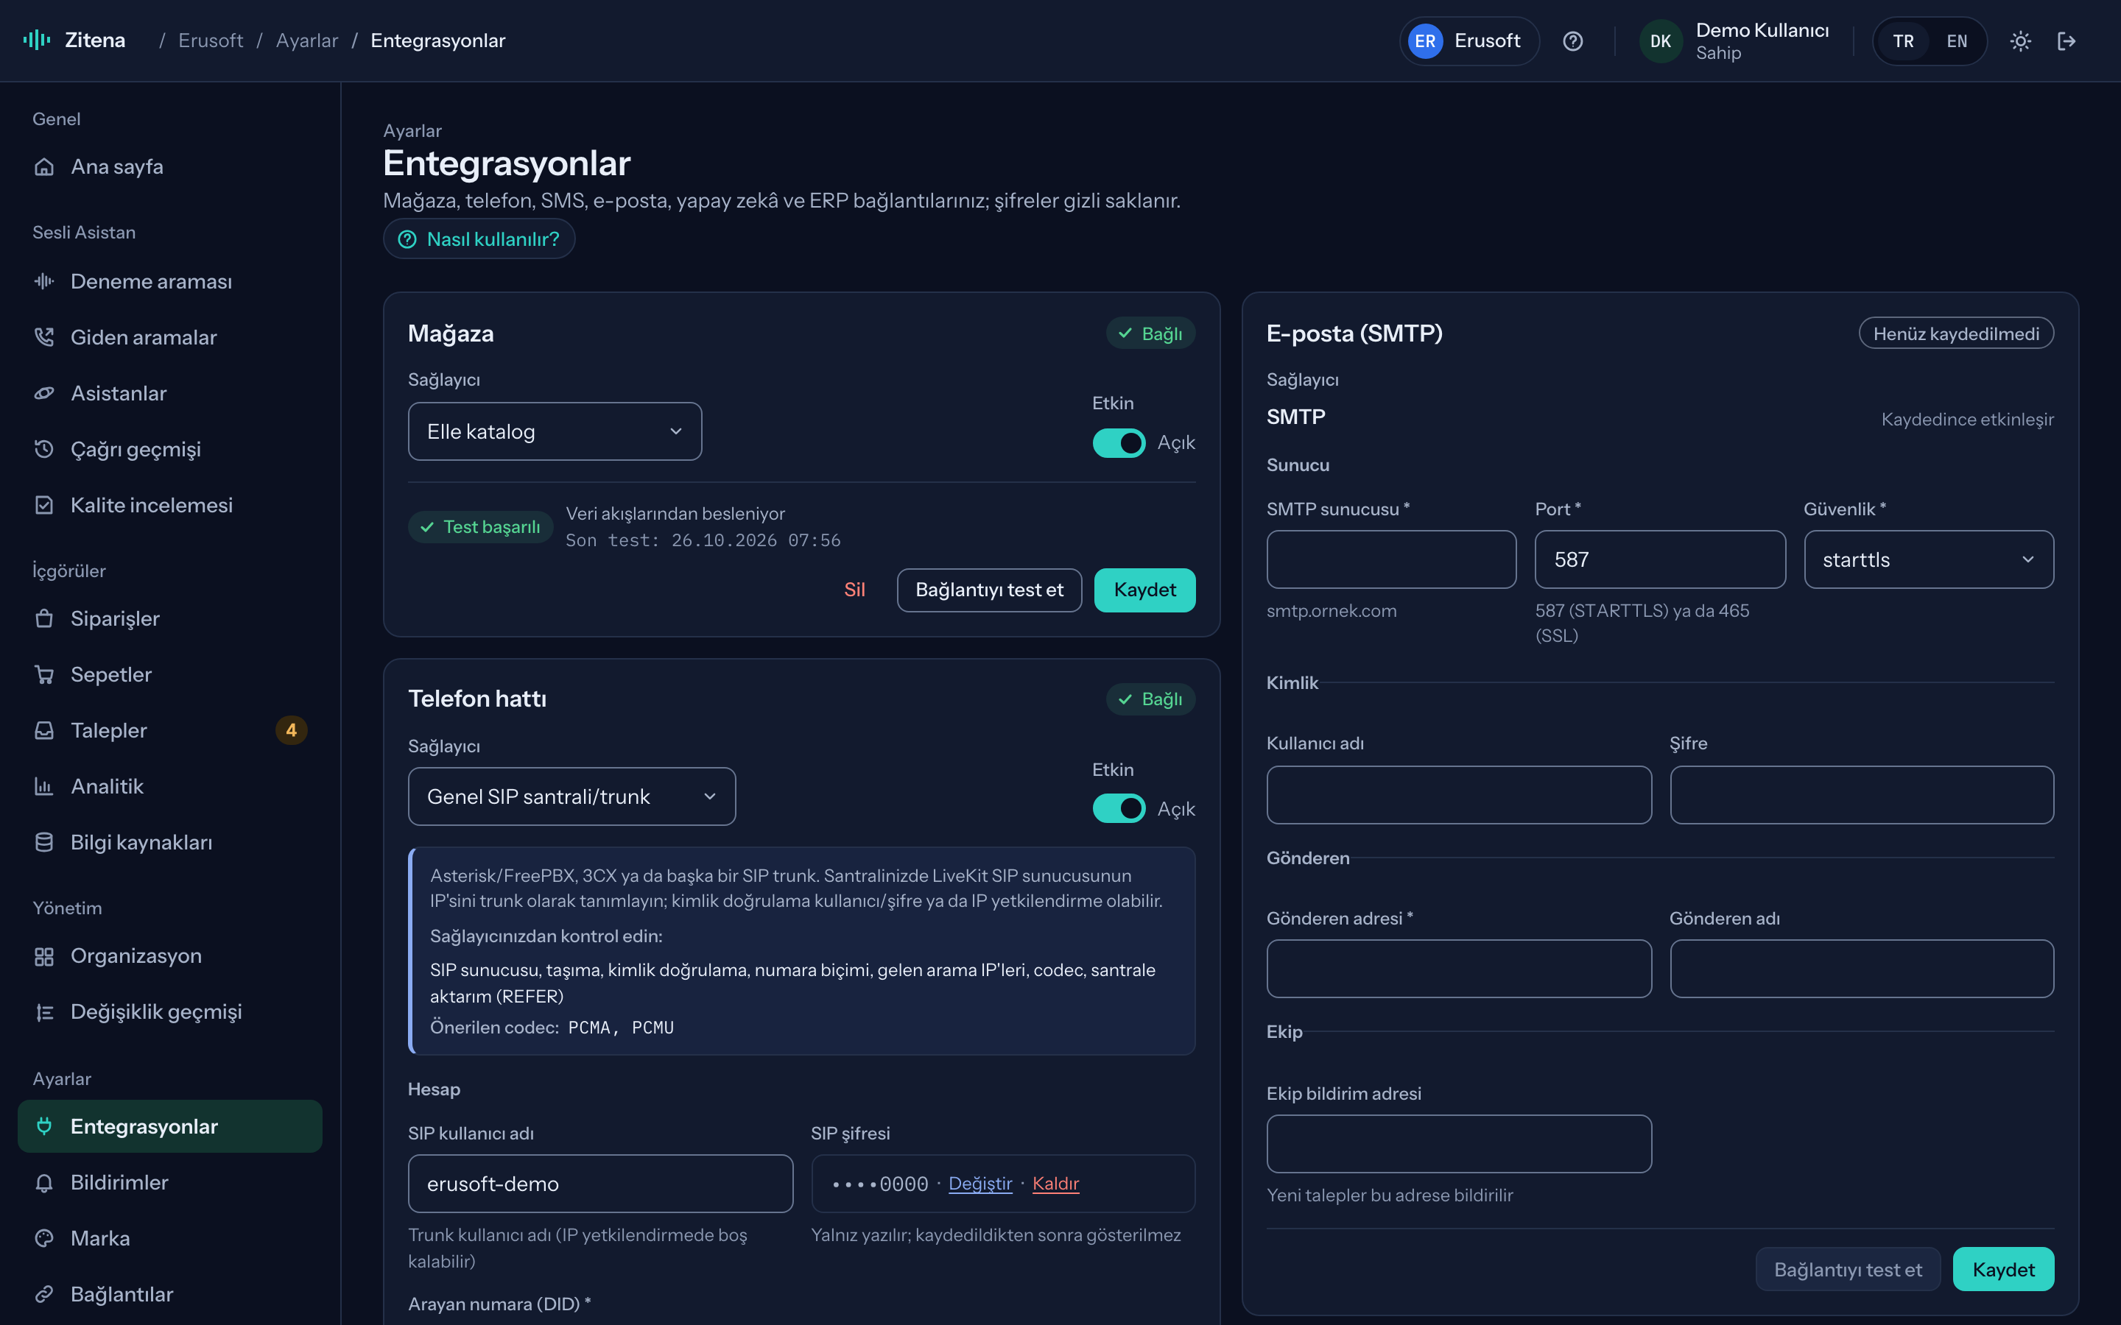
Task: Click the help question-mark icon in header
Action: [x=1572, y=41]
